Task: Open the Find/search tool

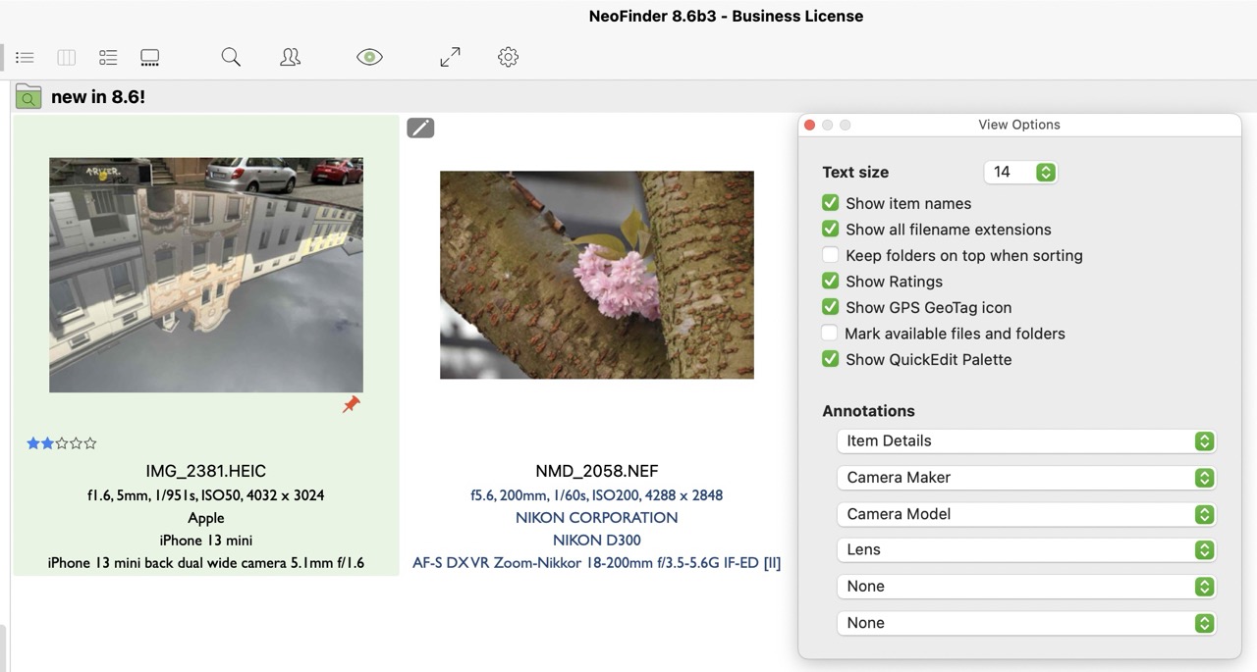Action: tap(231, 56)
